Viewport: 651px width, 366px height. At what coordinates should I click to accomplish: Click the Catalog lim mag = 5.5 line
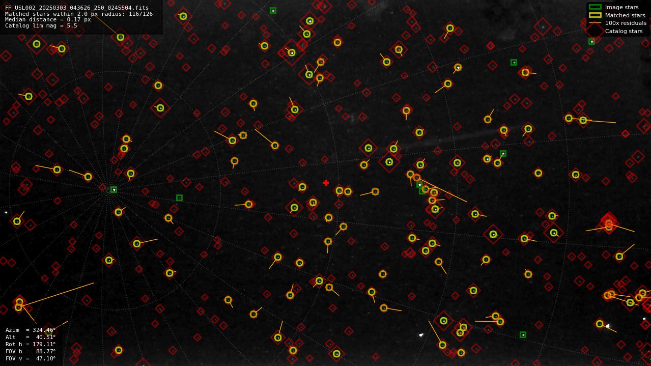(x=41, y=25)
